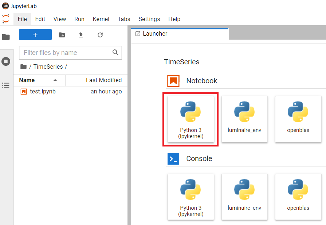Open the File Browser sidebar folder icon
This screenshot has width=326, height=225.
[6, 37]
